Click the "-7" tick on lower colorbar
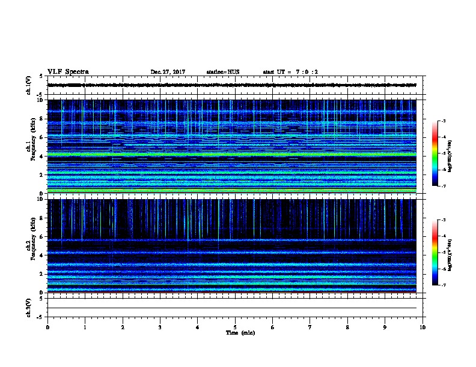The image size is (476, 367). [443, 285]
